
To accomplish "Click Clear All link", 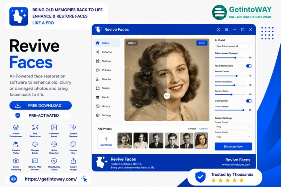I will tap(203, 129).
